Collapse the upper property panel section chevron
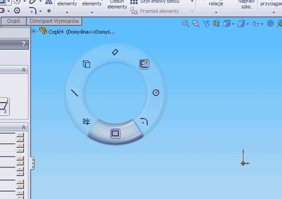Viewport: 282px width, 199px height. click(24, 70)
